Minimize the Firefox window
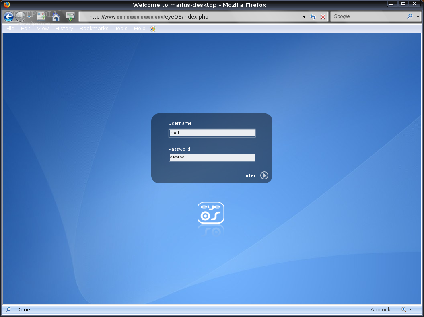The image size is (424, 317). point(391,4)
